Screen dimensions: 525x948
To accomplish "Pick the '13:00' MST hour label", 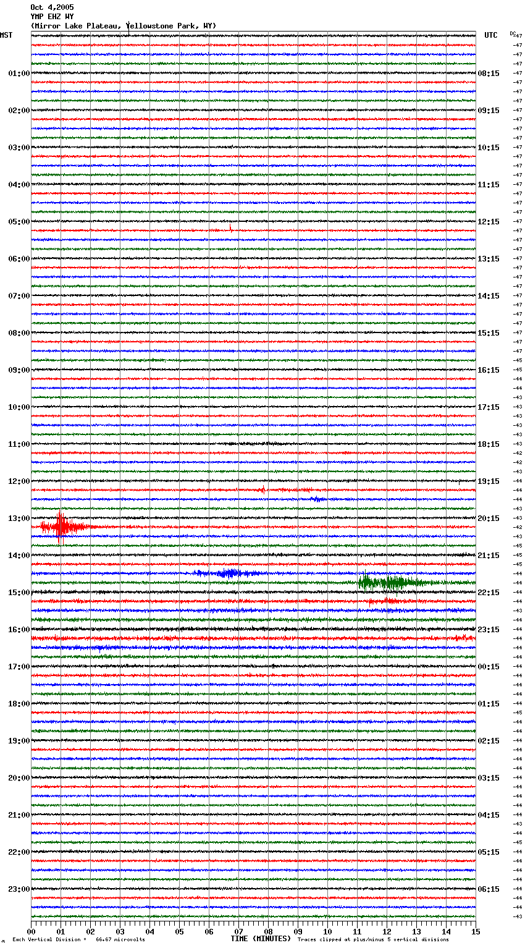I will coord(19,518).
